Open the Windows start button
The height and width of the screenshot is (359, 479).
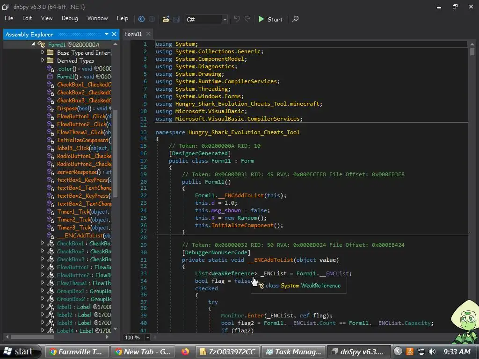point(21,352)
